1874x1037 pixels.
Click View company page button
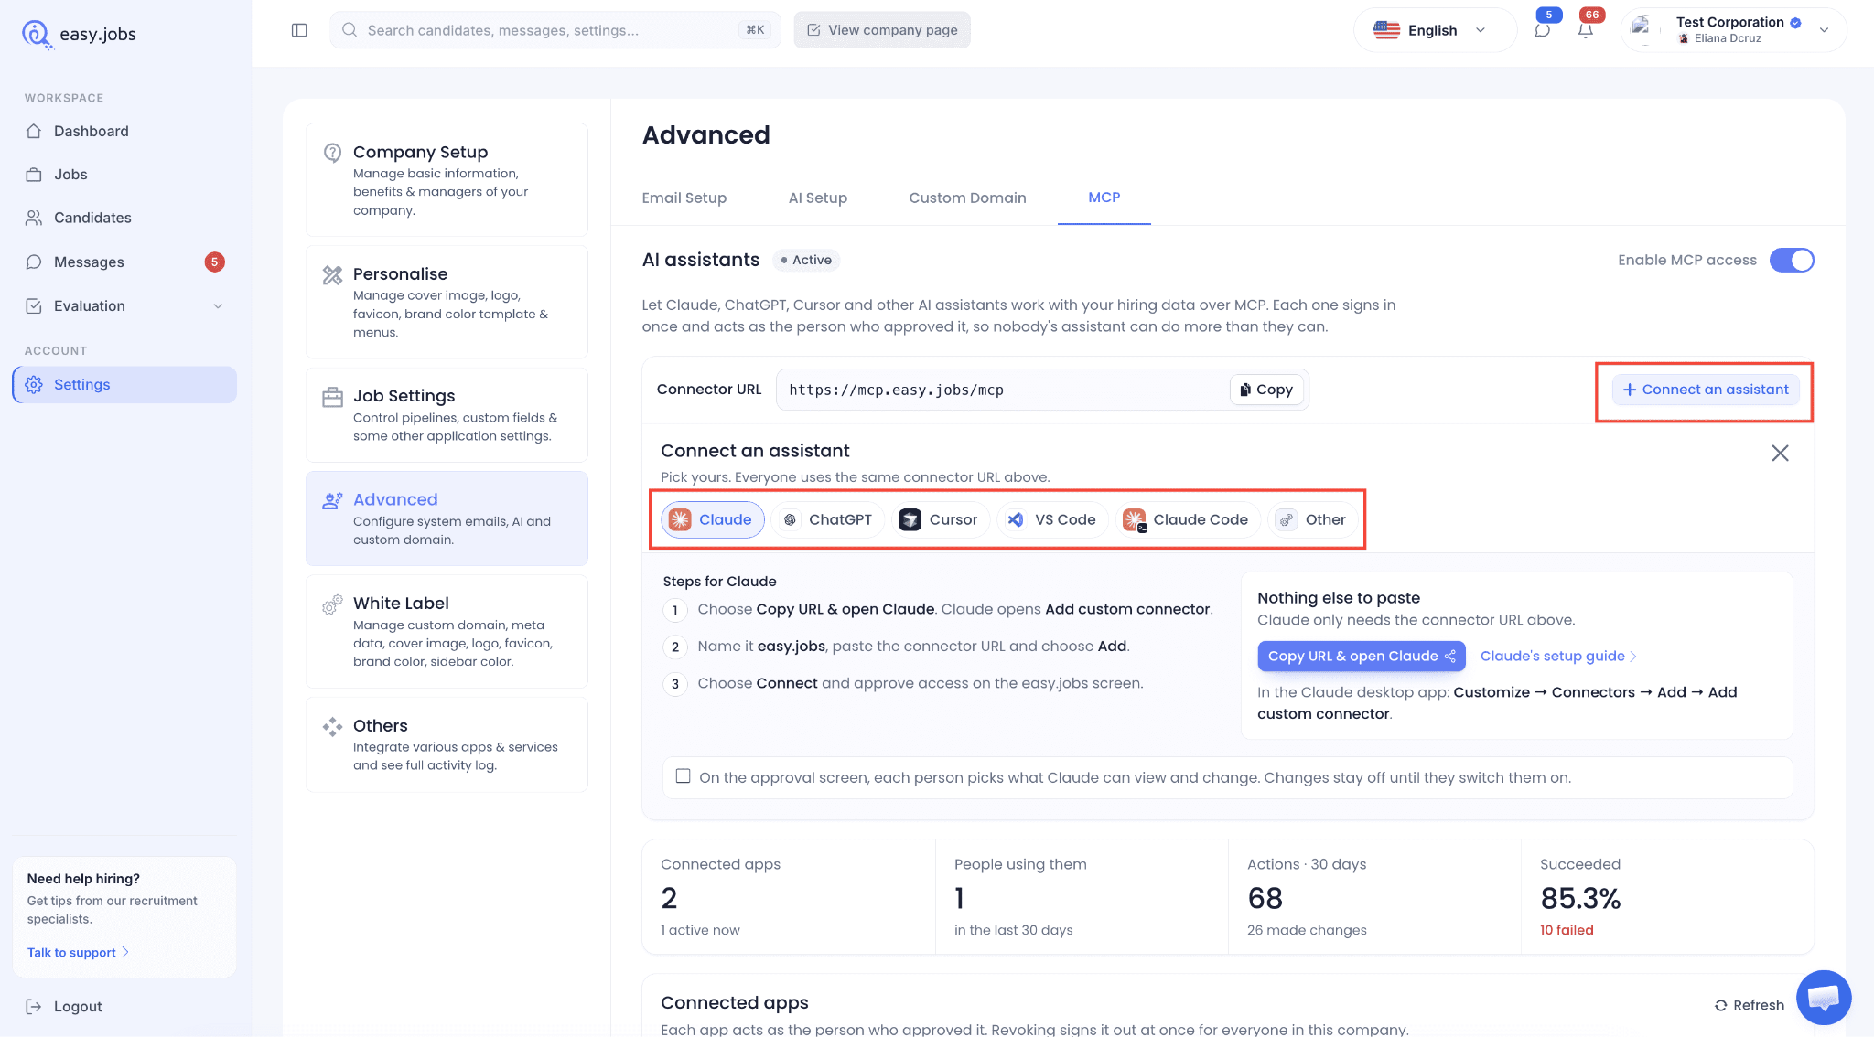(882, 30)
